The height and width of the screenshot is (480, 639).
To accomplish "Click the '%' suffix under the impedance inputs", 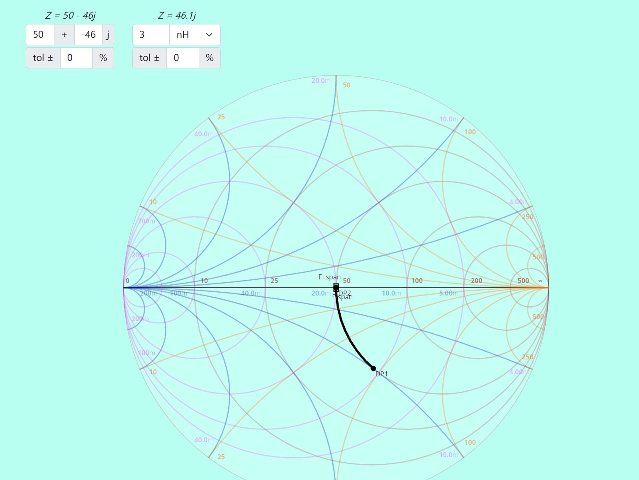I will click(103, 58).
